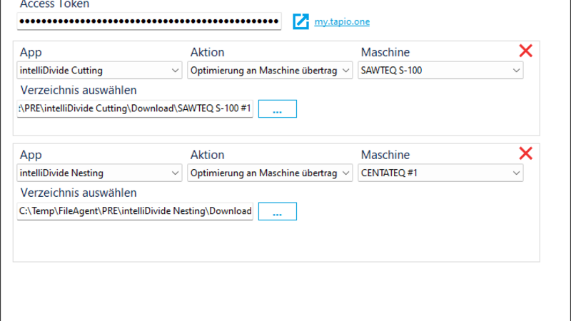Open the App dropdown showing intelliDivide Nesting
This screenshot has height=321, width=571.
tap(99, 173)
